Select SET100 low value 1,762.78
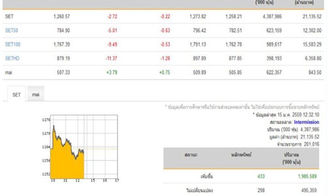Screen dimensions: 327x196 (234, 44)
